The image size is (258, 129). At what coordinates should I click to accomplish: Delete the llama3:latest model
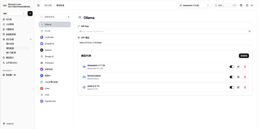click(x=245, y=77)
